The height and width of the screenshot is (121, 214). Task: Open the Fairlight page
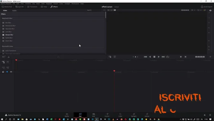click(133, 115)
